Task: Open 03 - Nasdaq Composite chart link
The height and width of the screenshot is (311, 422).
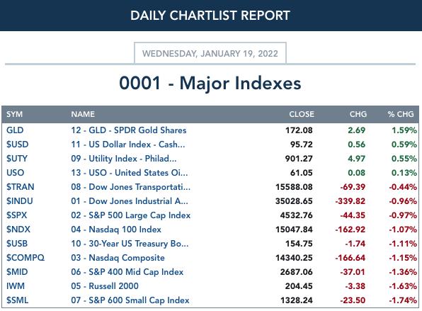Action: (x=118, y=258)
